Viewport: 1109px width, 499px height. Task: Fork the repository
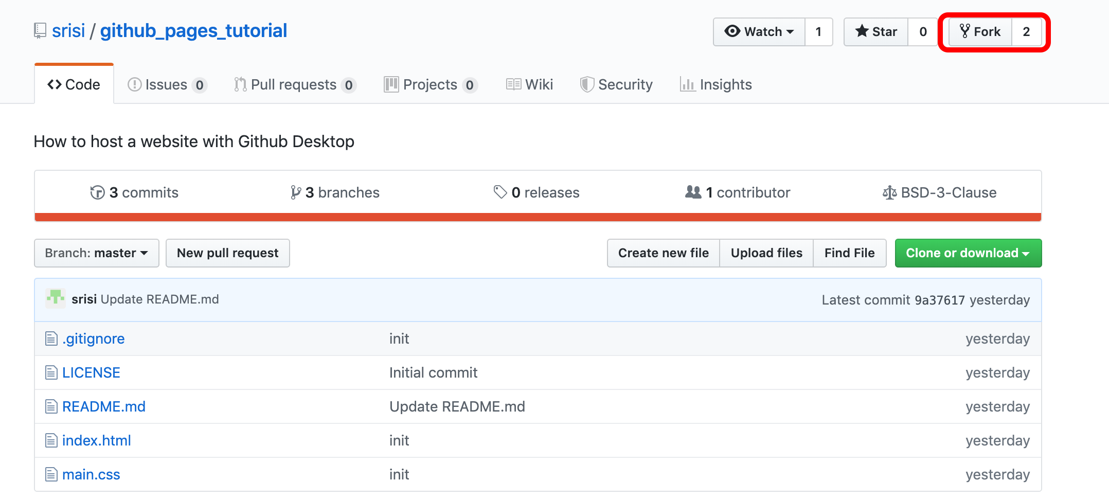pyautogui.click(x=980, y=32)
